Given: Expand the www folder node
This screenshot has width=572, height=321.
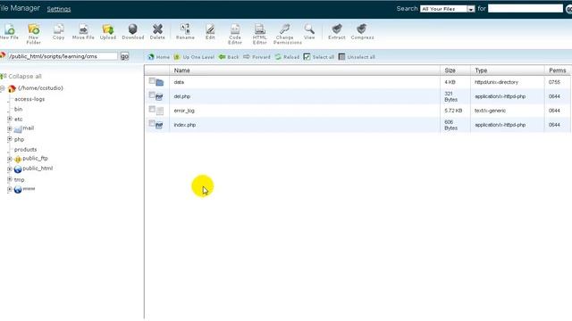Looking at the screenshot, I should 10,189.
